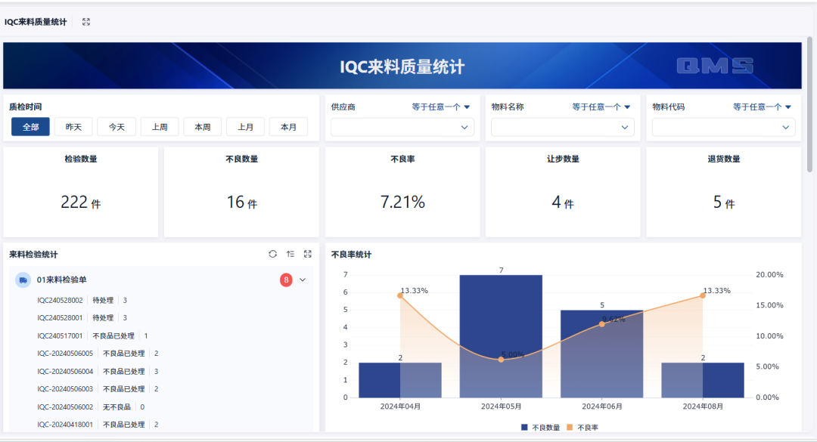Open 物料代码 condition dropdown 等于任意一个
Screen dimensions: 817x442
(x=763, y=107)
